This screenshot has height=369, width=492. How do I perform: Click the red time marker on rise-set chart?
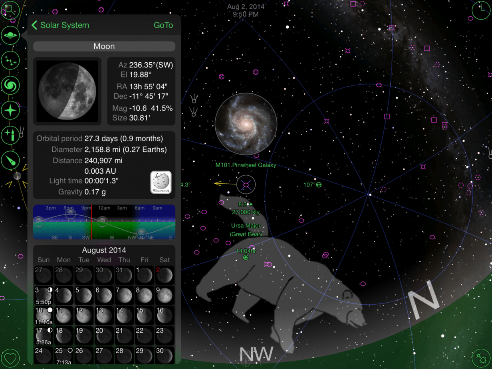pos(91,222)
